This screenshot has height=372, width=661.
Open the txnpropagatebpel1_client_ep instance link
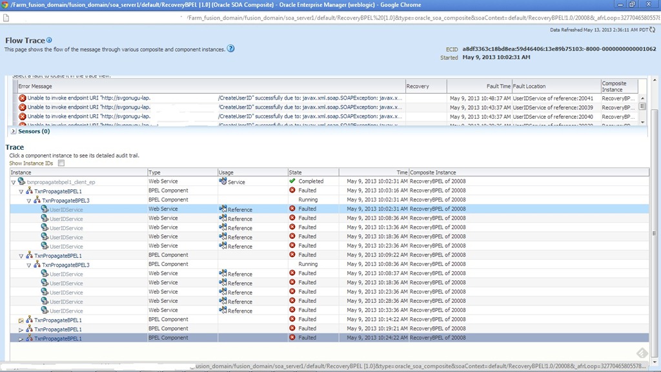point(61,182)
